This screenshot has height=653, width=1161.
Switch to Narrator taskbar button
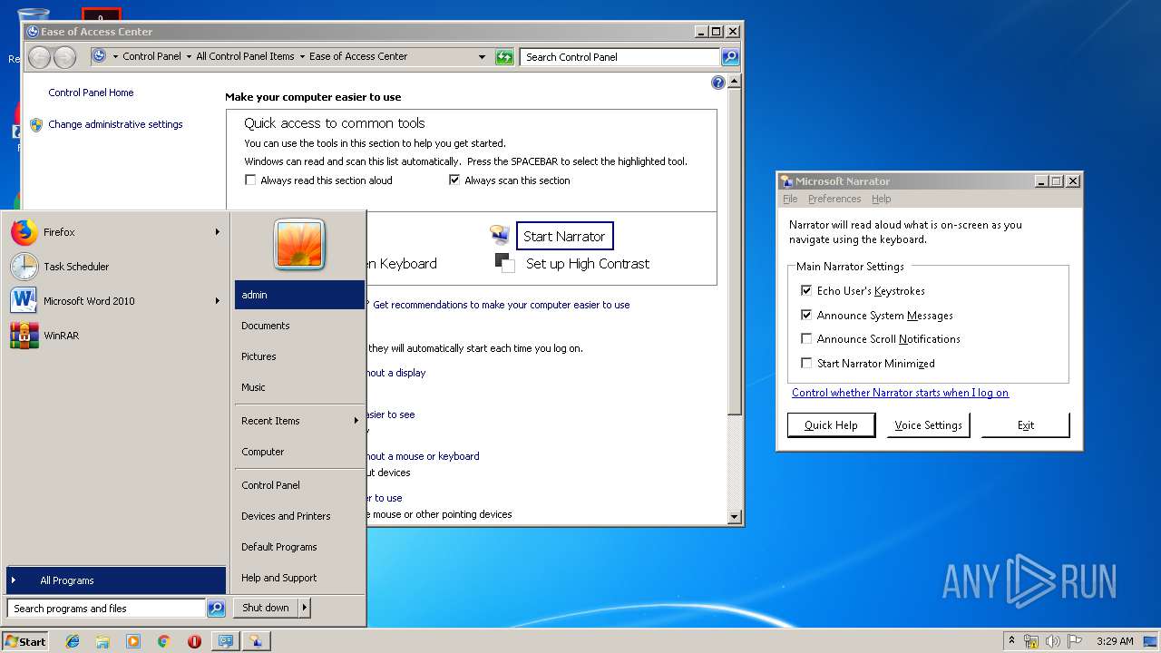tap(257, 641)
